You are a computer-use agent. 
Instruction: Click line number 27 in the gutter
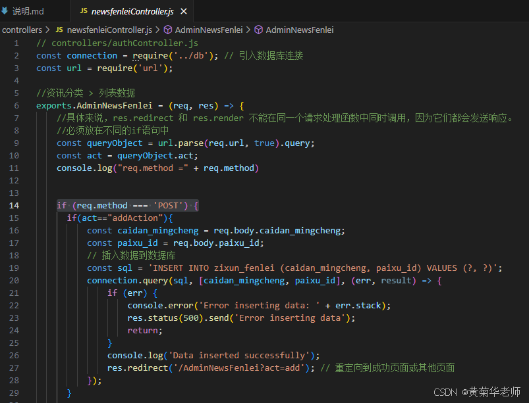pyautogui.click(x=14, y=367)
